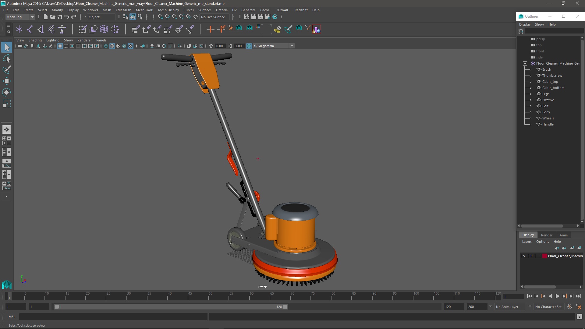Redo the last action
585x329 pixels.
74,17
